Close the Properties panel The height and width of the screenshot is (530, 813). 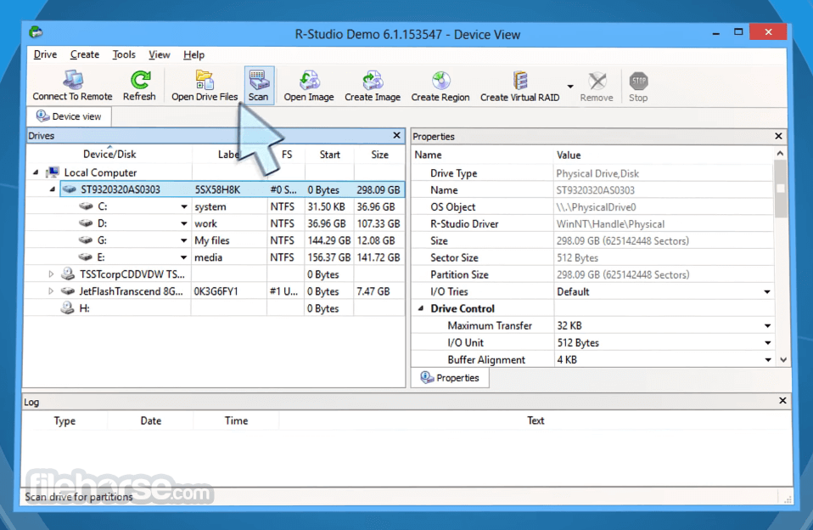point(778,136)
